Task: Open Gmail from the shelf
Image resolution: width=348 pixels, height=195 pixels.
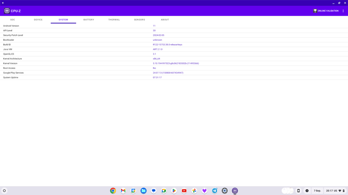Action: 123,191
